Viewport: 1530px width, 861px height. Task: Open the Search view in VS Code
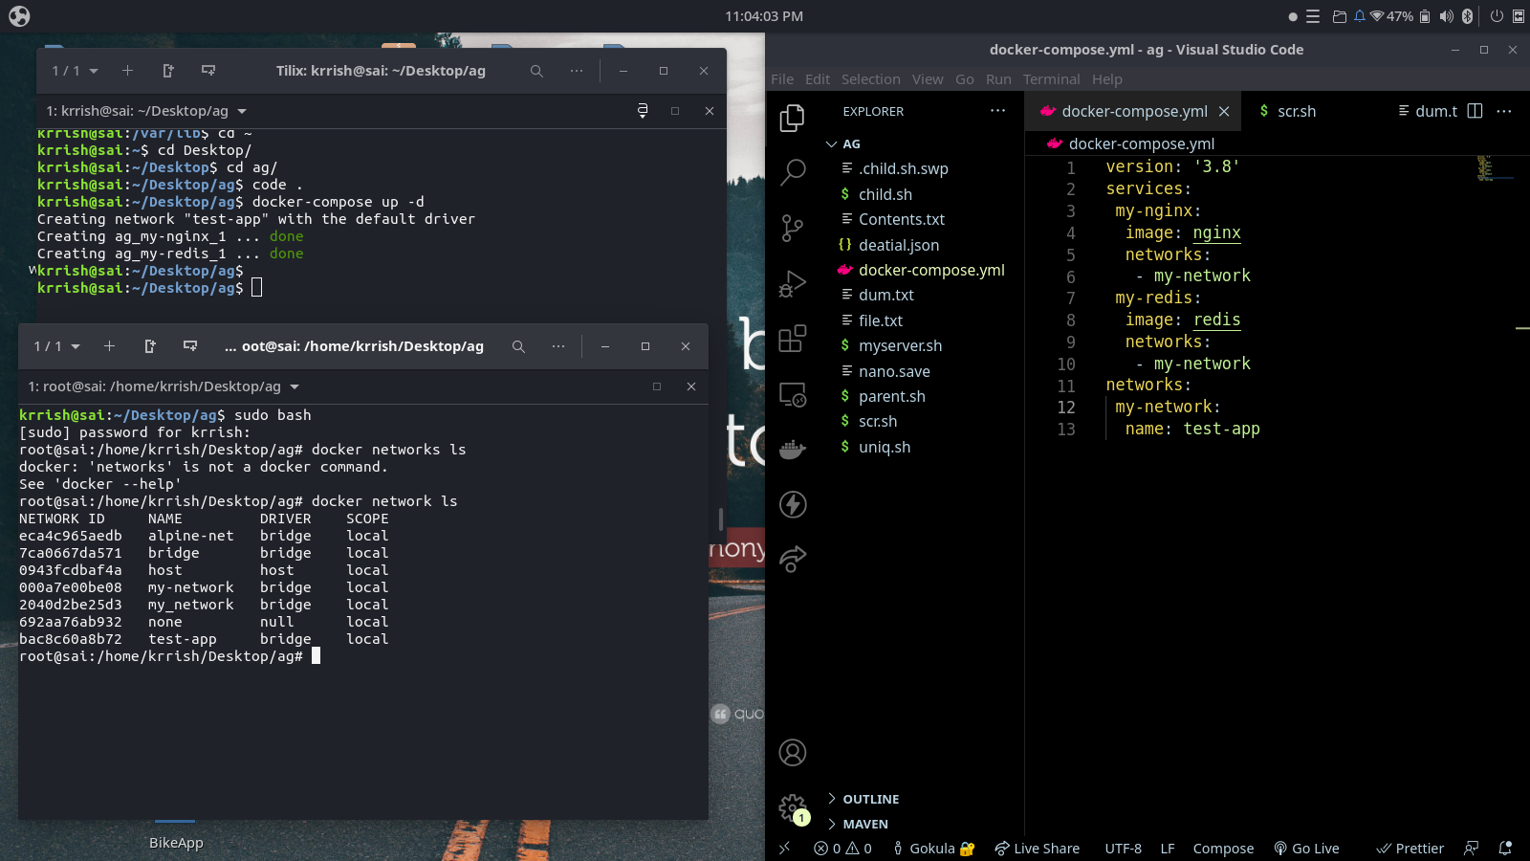point(793,173)
